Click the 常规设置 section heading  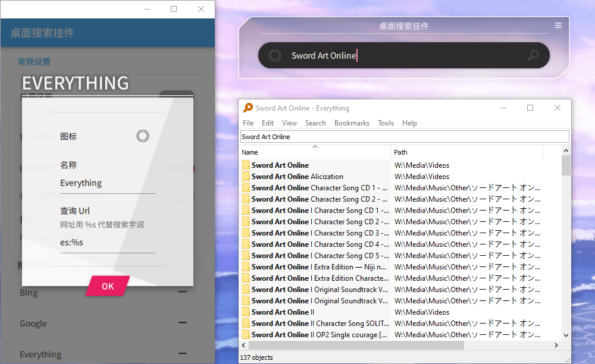(x=34, y=62)
